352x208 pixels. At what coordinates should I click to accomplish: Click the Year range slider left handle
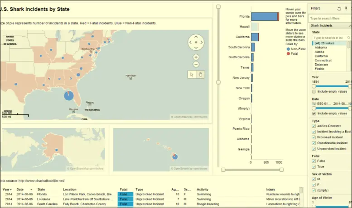313,85
